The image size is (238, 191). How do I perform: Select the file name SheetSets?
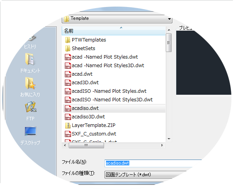83,49
